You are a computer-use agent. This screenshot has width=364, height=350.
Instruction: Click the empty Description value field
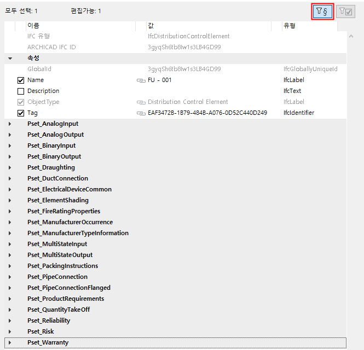(x=209, y=91)
